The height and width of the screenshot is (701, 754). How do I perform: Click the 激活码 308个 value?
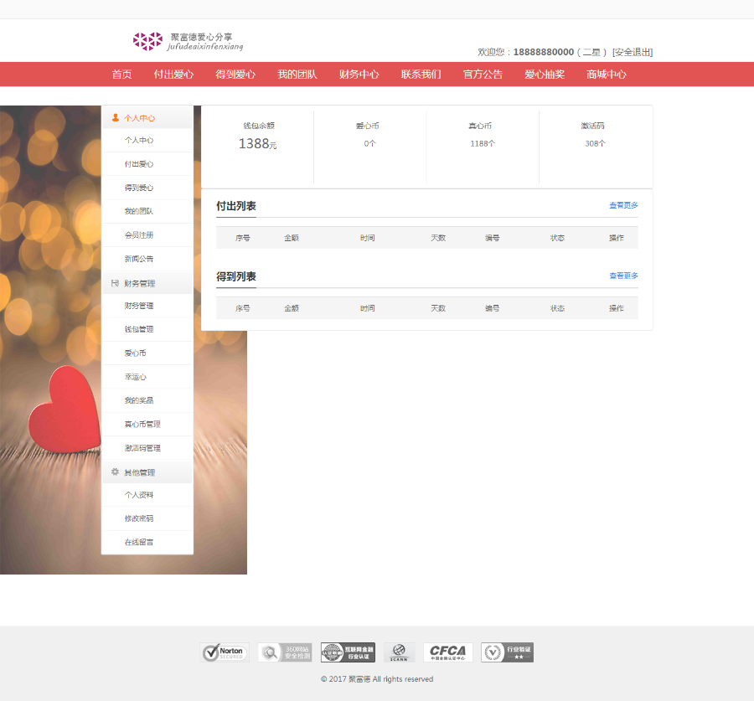[x=595, y=143]
